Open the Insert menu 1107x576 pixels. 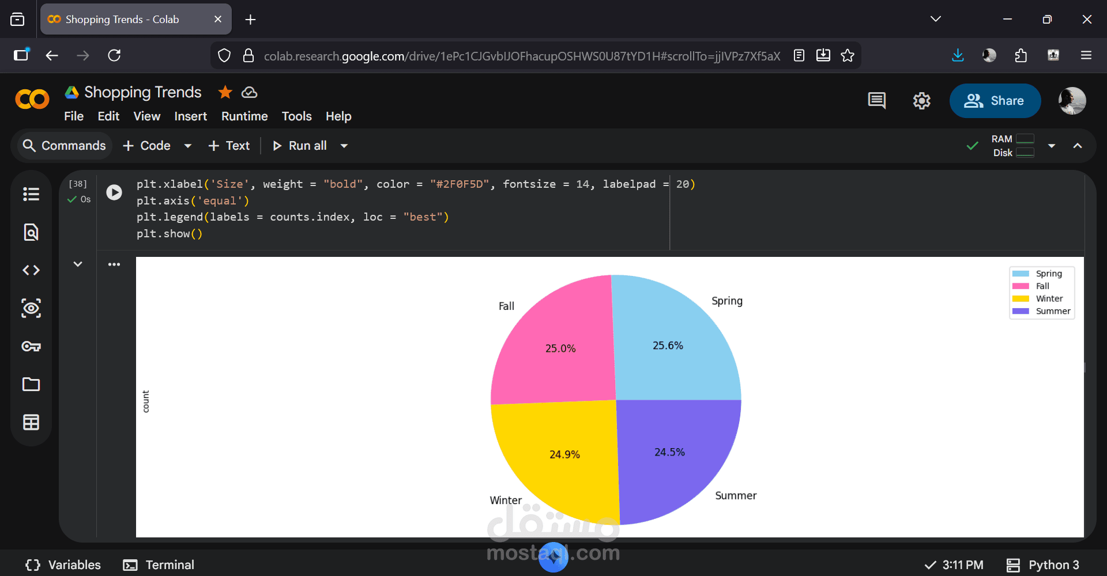click(190, 116)
